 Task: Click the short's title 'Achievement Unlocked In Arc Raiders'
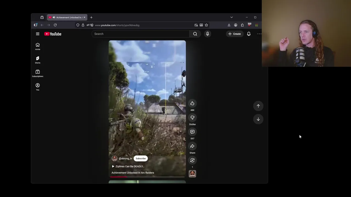pos(133,173)
